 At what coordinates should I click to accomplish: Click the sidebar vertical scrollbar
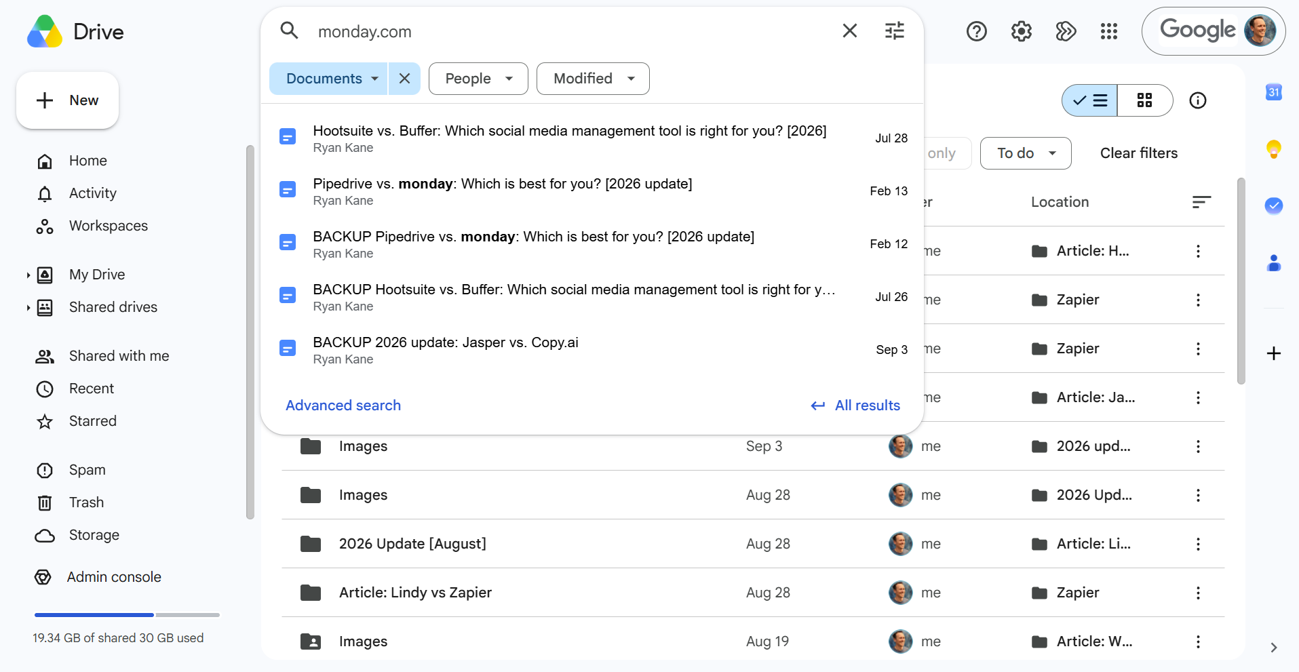[250, 332]
